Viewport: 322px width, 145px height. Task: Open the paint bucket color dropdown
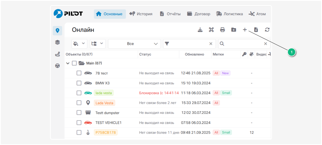point(79,44)
